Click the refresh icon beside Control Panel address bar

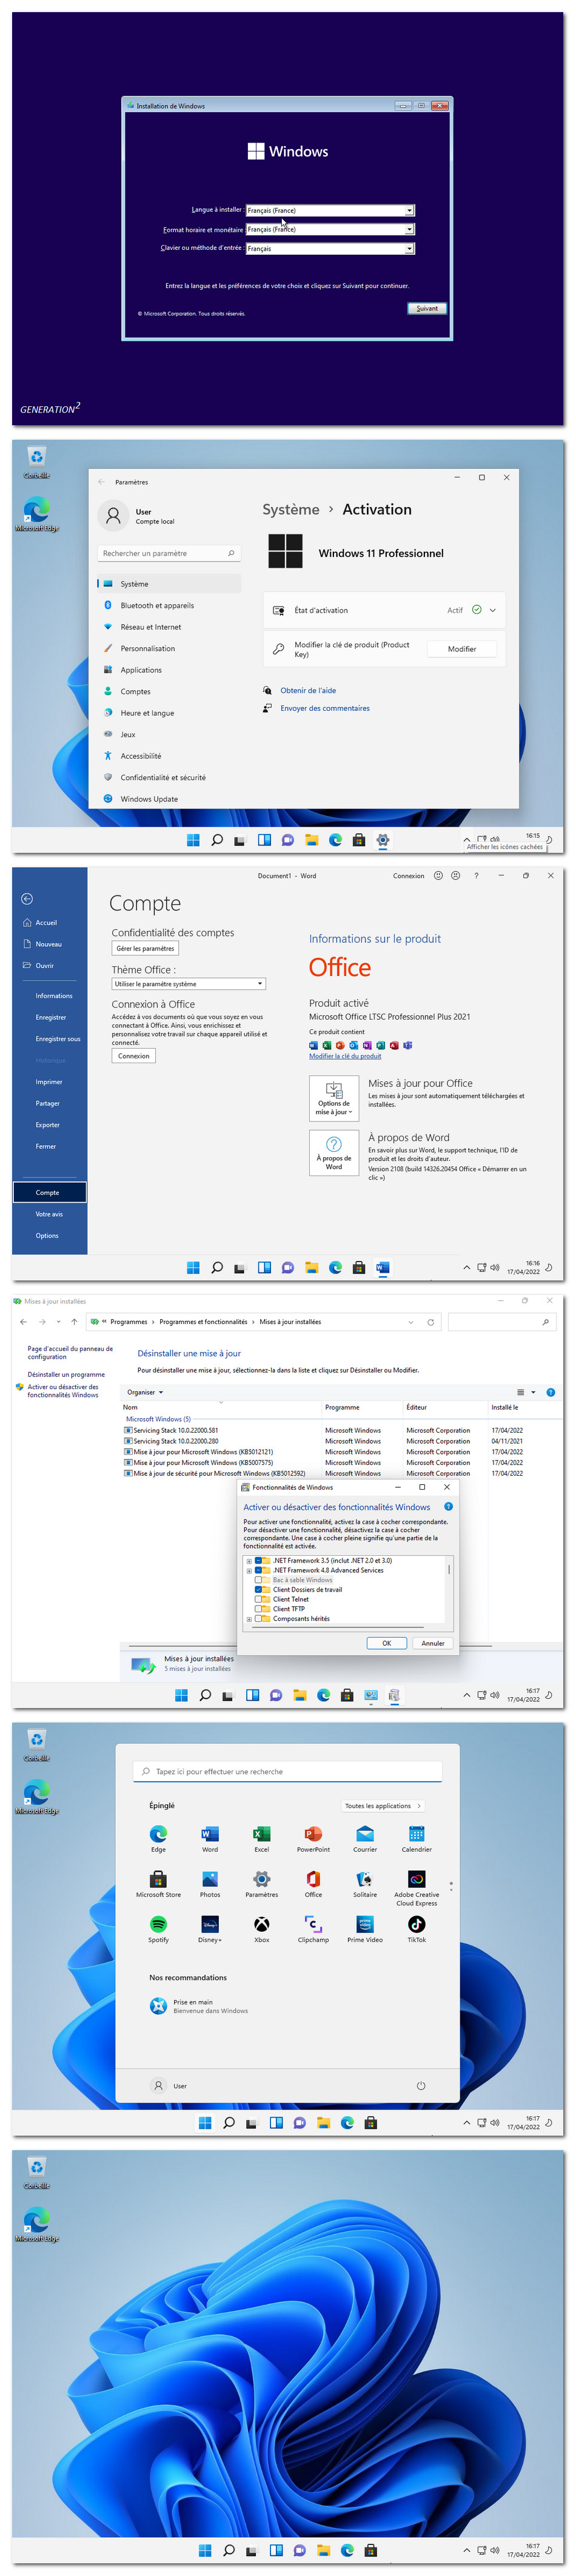[431, 1322]
